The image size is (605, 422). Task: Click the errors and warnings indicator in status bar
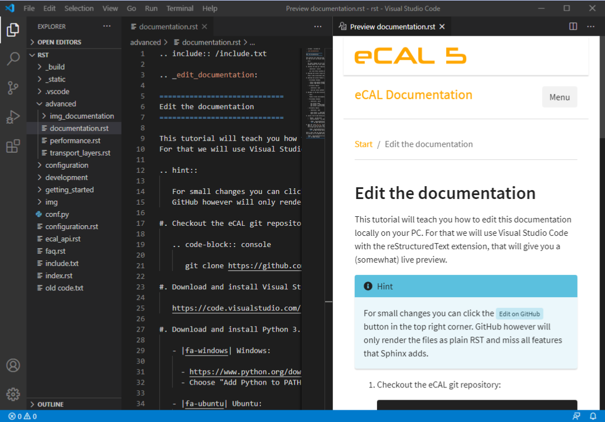(x=22, y=416)
